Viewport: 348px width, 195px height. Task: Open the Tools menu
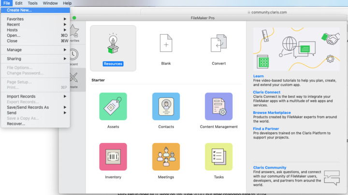pyautogui.click(x=32, y=3)
